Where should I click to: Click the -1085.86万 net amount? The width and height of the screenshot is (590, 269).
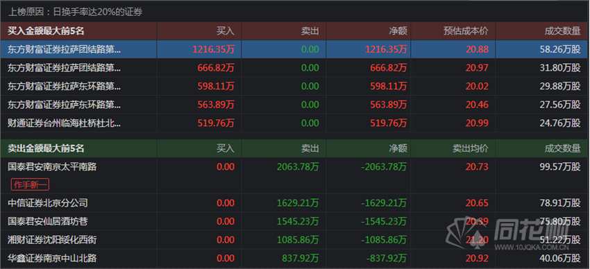click(x=384, y=240)
